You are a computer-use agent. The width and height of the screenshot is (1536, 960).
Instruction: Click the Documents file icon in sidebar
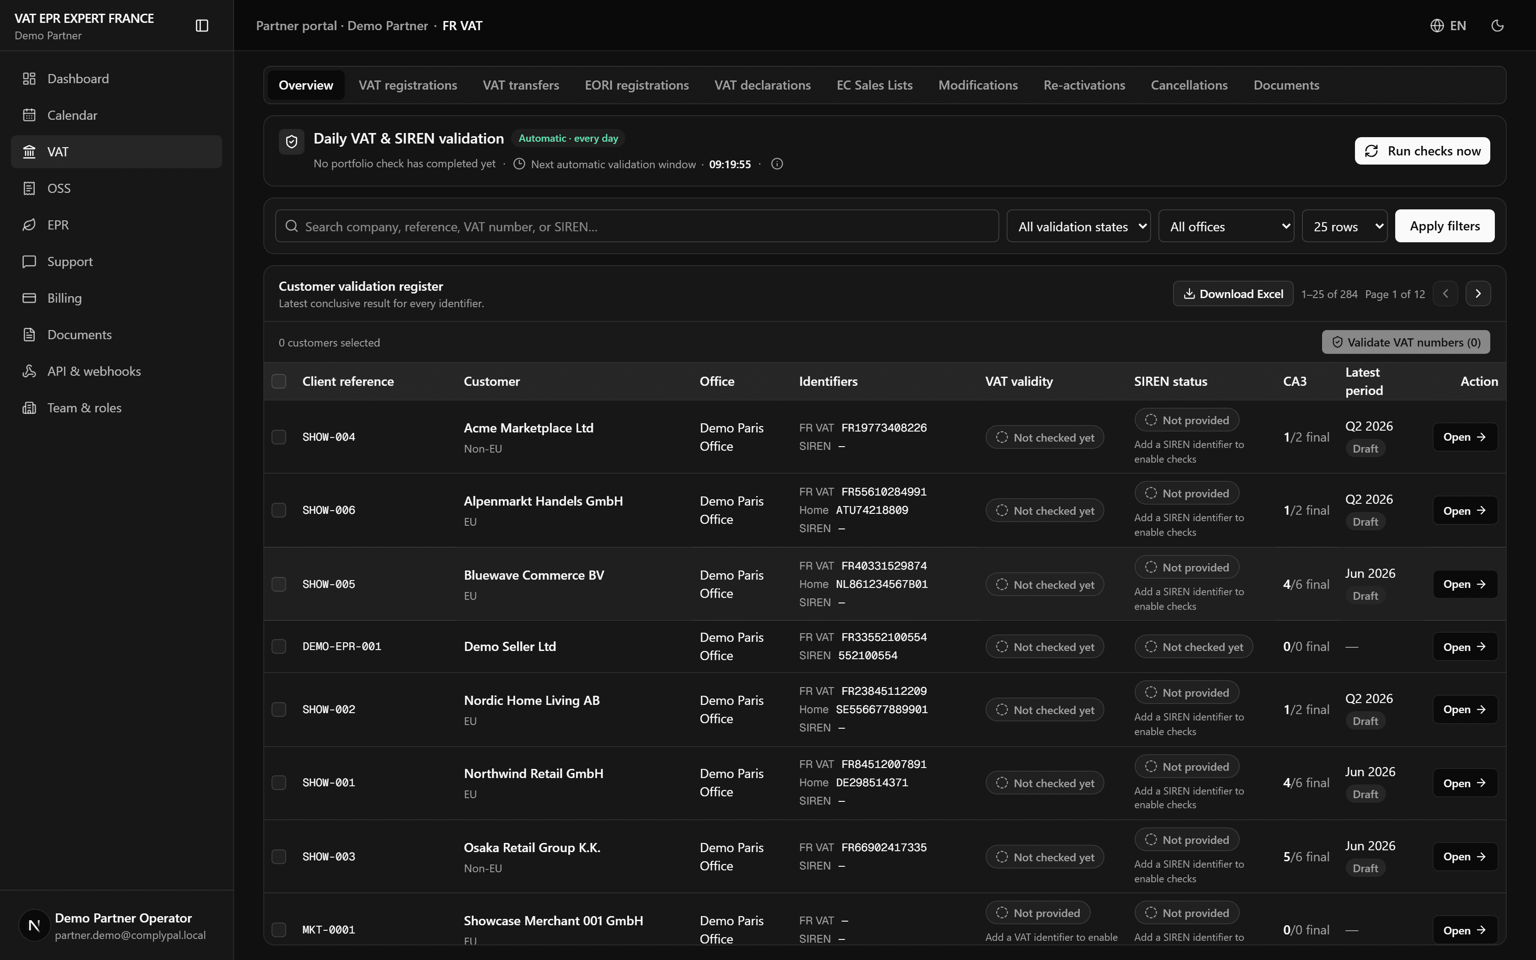29,335
